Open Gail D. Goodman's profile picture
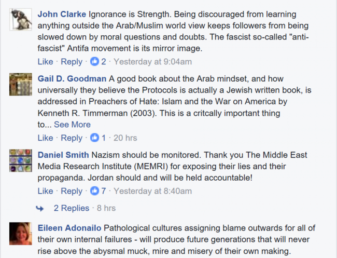Viewport: 337px width, 258px height. pos(21,84)
